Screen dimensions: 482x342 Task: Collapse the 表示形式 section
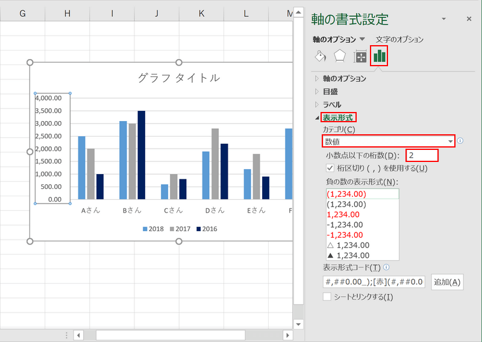337,117
